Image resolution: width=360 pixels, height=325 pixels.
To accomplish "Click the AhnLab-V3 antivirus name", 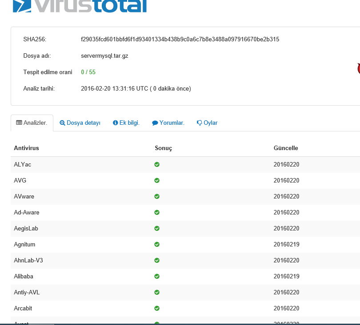I will coord(28,260).
